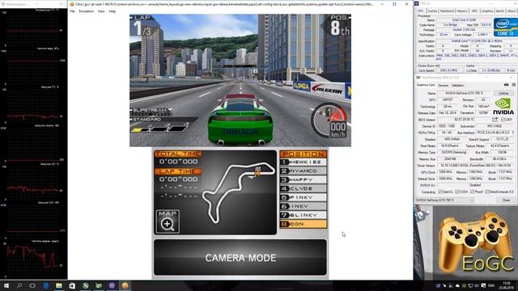Viewport: 518px width, 291px height.
Task: Click the CLYDE row in the position list
Action: click(x=304, y=188)
